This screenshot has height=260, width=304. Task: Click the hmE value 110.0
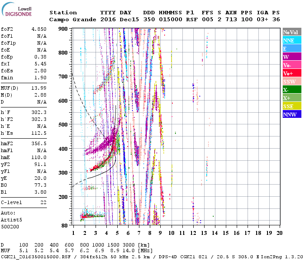coord(39,157)
